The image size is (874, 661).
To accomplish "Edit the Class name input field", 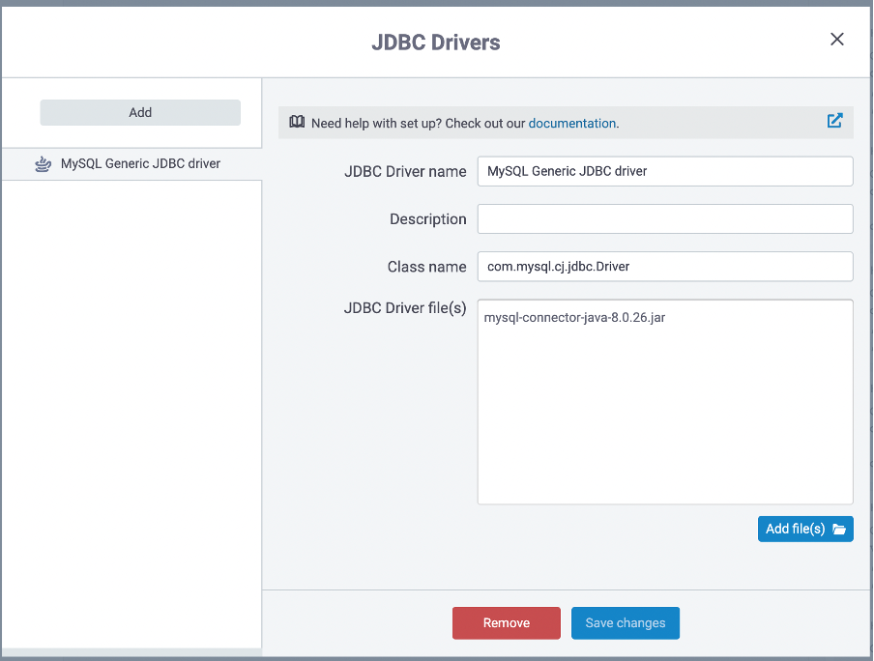I will coord(665,266).
